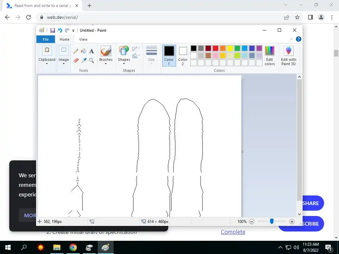The width and height of the screenshot is (339, 254).
Task: Click Paint canvas scroll down arrow
Action: pyautogui.click(x=299, y=214)
